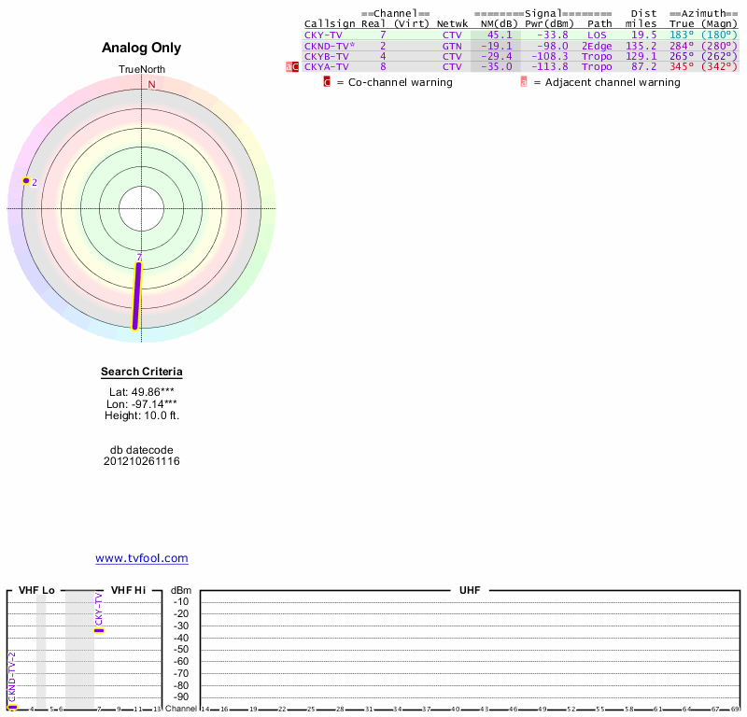Image resolution: width=747 pixels, height=717 pixels.
Task: Click the N north marker on the compass
Action: point(151,84)
